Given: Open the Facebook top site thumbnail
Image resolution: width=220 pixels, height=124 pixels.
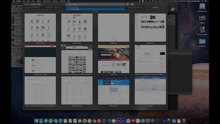Looking at the screenshot, I should 150,90.
